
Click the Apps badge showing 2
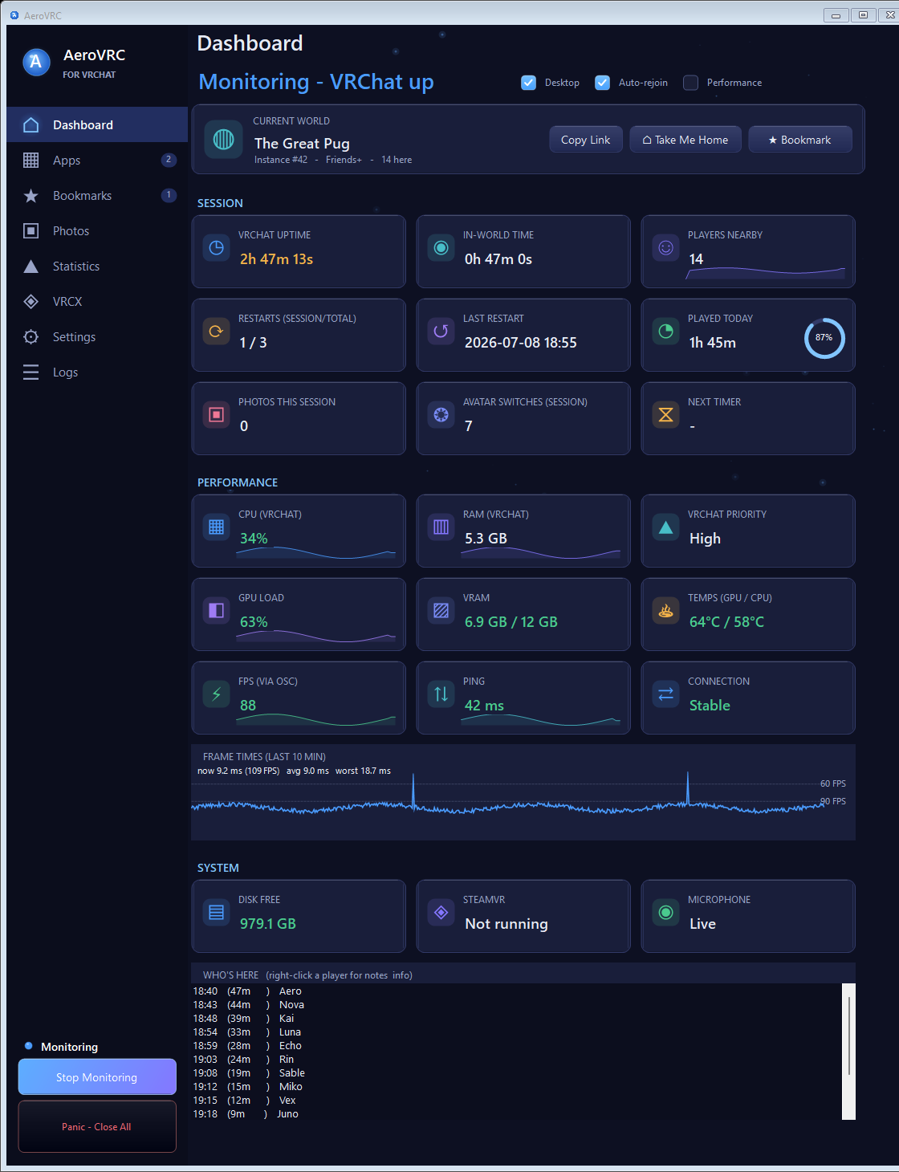pos(169,160)
